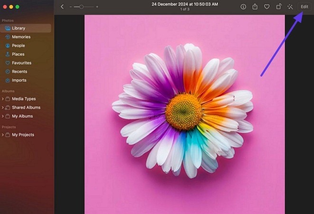The height and width of the screenshot is (214, 314).
Task: Open the Share menu icon
Action: pyautogui.click(x=255, y=7)
